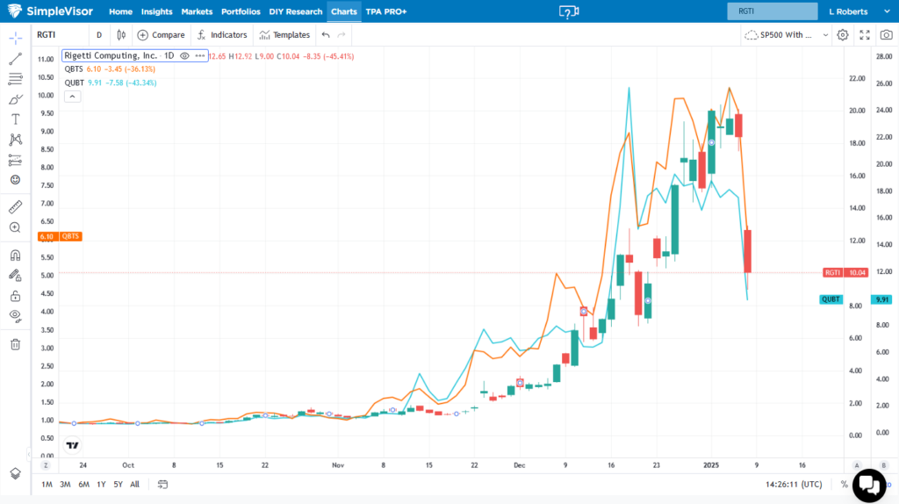The height and width of the screenshot is (504, 899).
Task: Select the ruler measure tool
Action: [16, 207]
